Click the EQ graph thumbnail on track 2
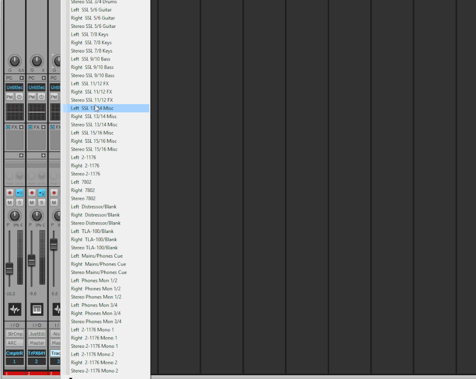 tap(37, 112)
